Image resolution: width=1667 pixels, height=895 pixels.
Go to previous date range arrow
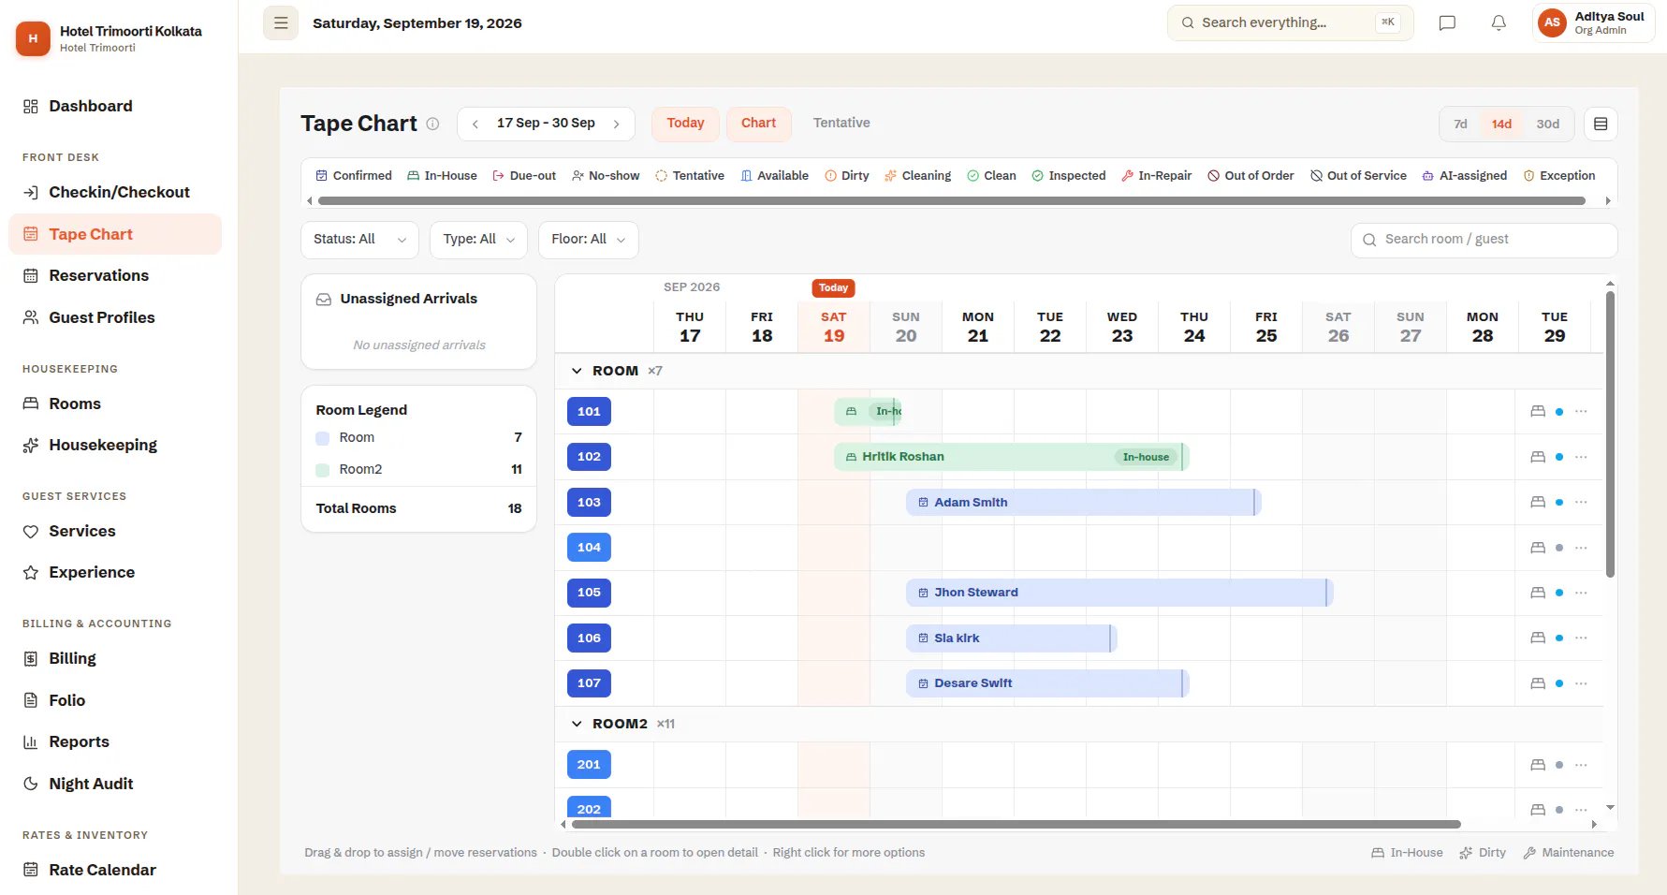click(475, 124)
